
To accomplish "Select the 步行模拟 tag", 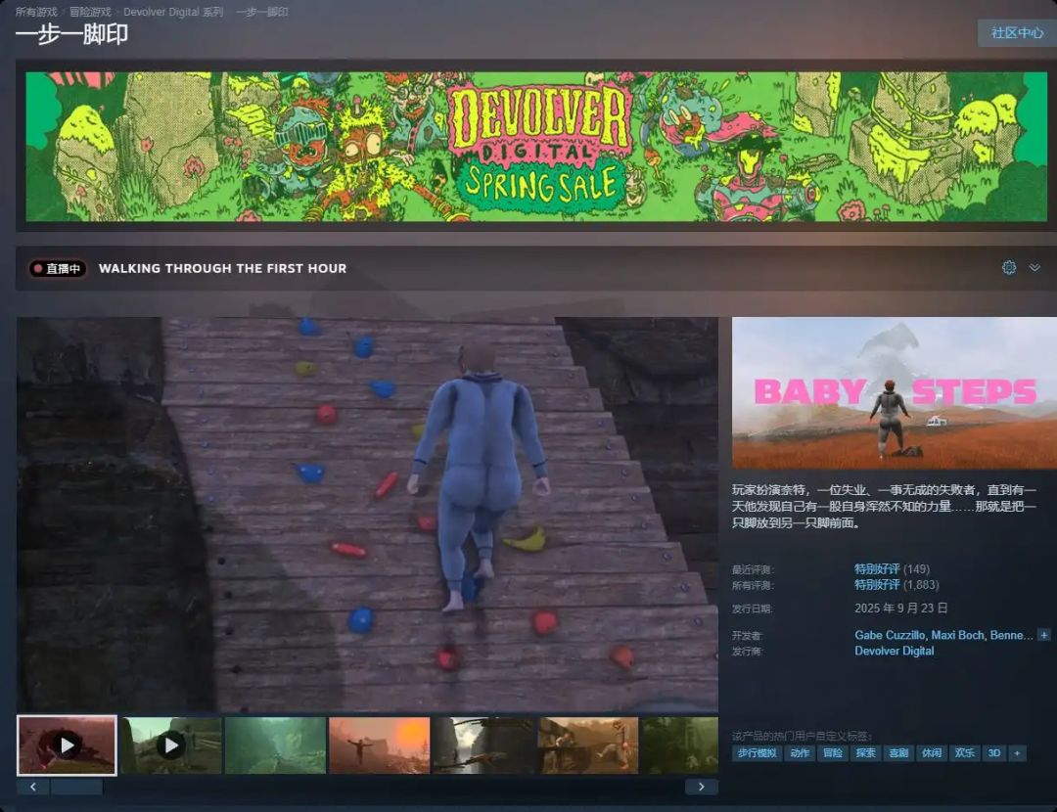I will click(x=756, y=752).
